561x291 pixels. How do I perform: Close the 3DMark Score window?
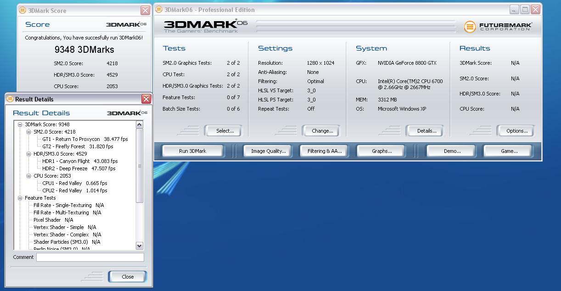[x=145, y=10]
